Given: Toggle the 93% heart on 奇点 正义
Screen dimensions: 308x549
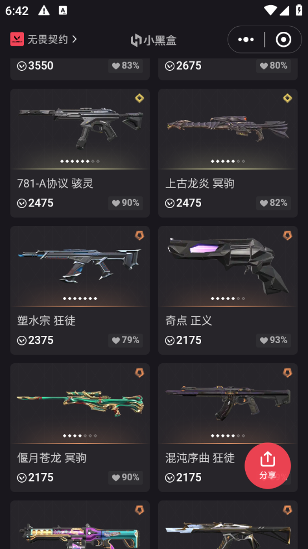Looking at the screenshot, I should pos(273,340).
